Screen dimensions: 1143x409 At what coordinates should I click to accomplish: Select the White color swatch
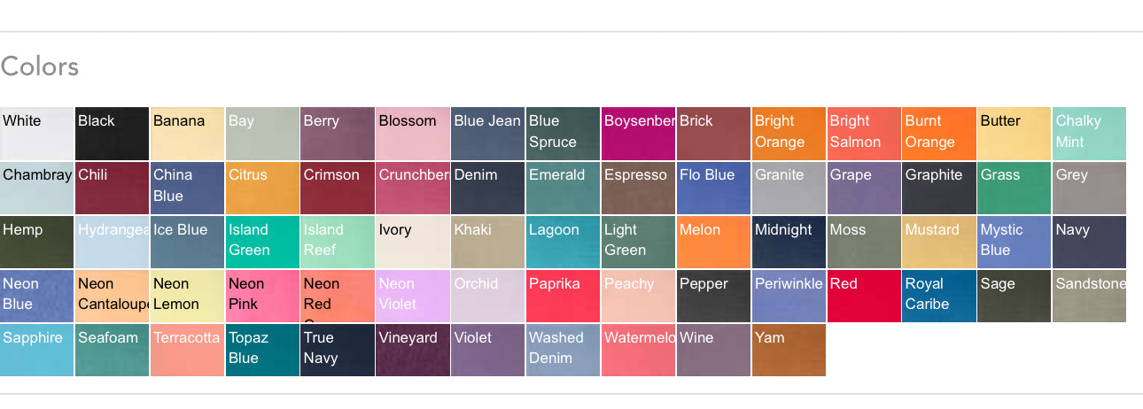[37, 134]
